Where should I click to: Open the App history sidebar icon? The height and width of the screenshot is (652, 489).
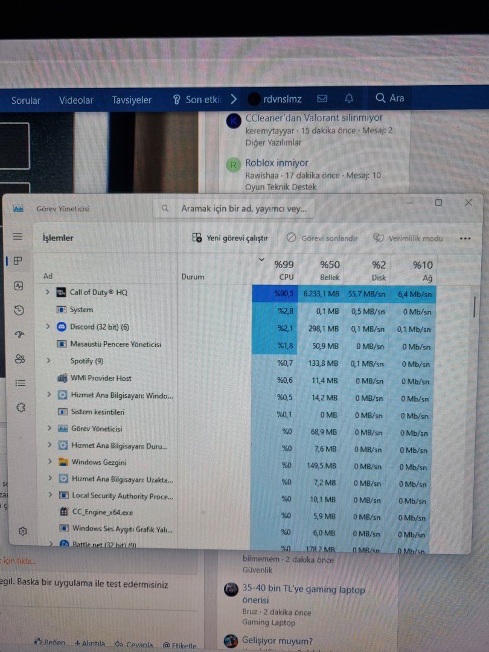coord(19,311)
